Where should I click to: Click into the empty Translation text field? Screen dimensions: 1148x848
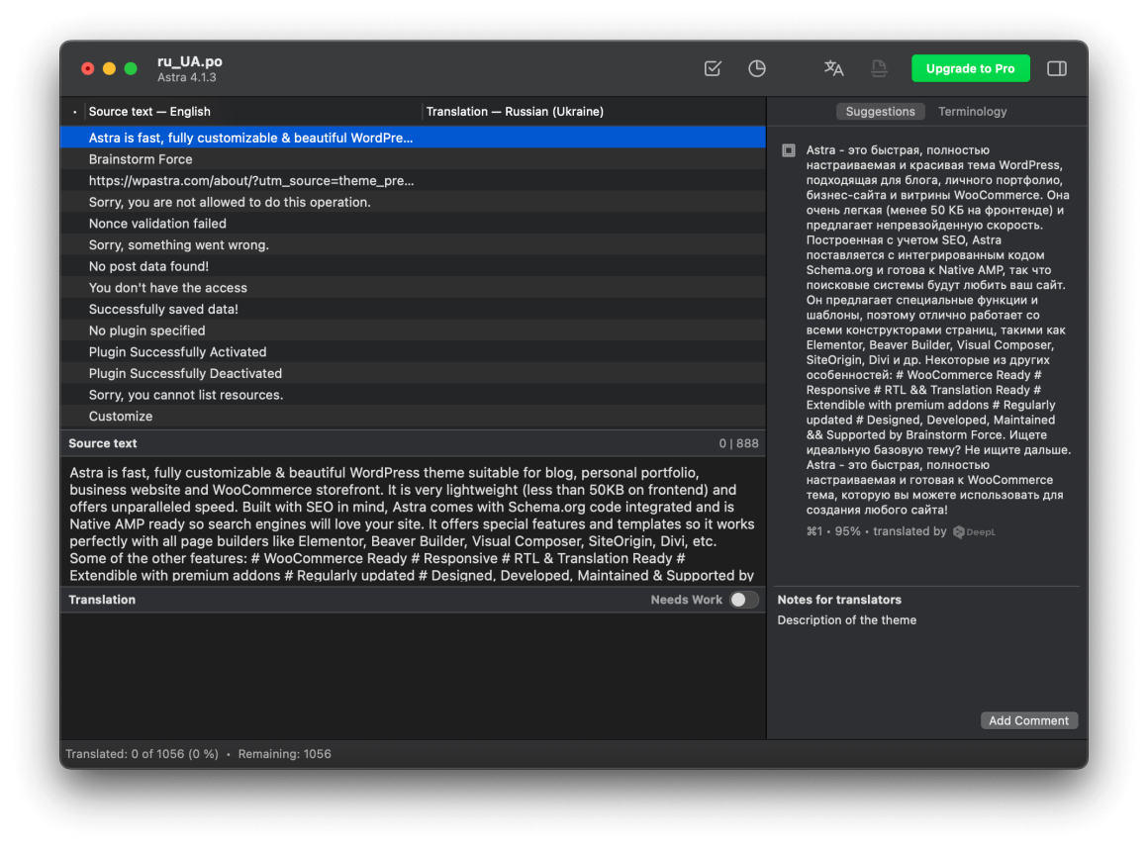point(413,675)
